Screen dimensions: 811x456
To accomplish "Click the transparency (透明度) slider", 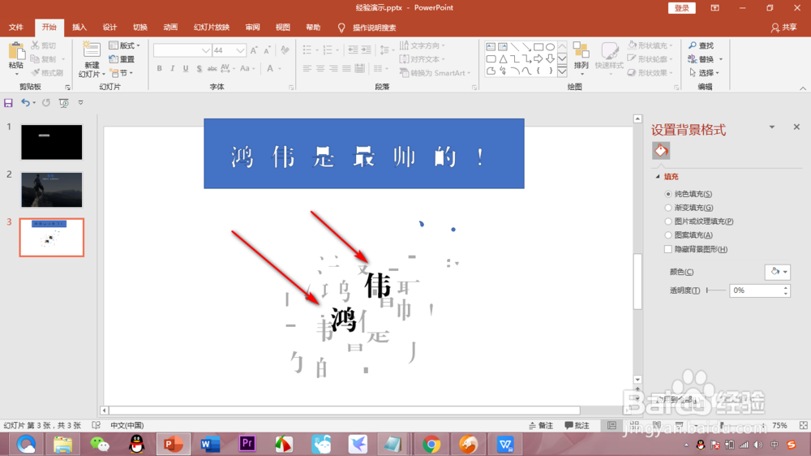I will 716,290.
